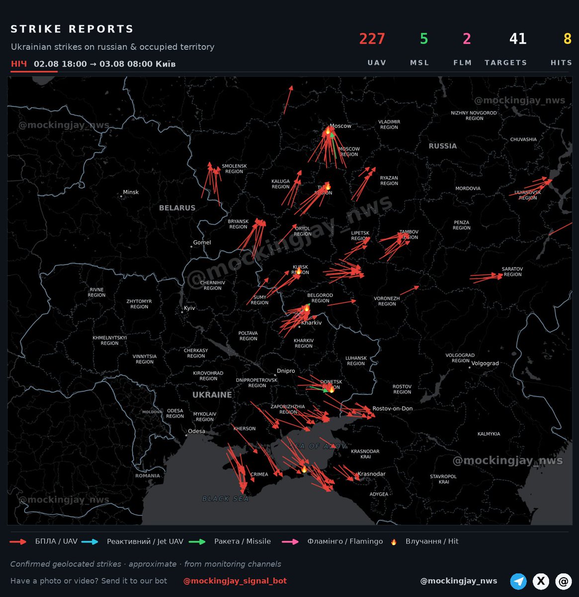Click the STRIKE REPORTS title
The height and width of the screenshot is (597, 579).
pos(73,29)
